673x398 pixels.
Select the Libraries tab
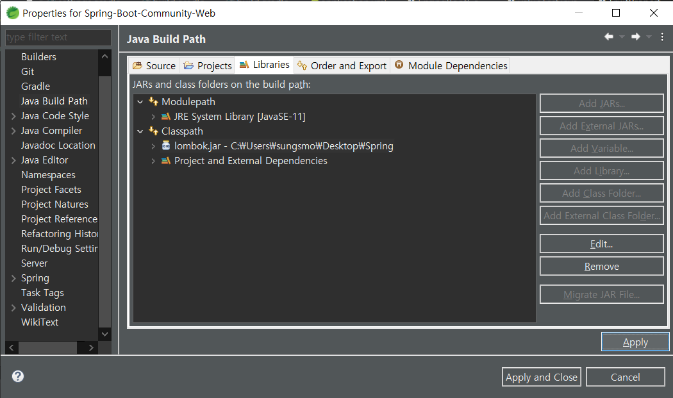pyautogui.click(x=264, y=65)
